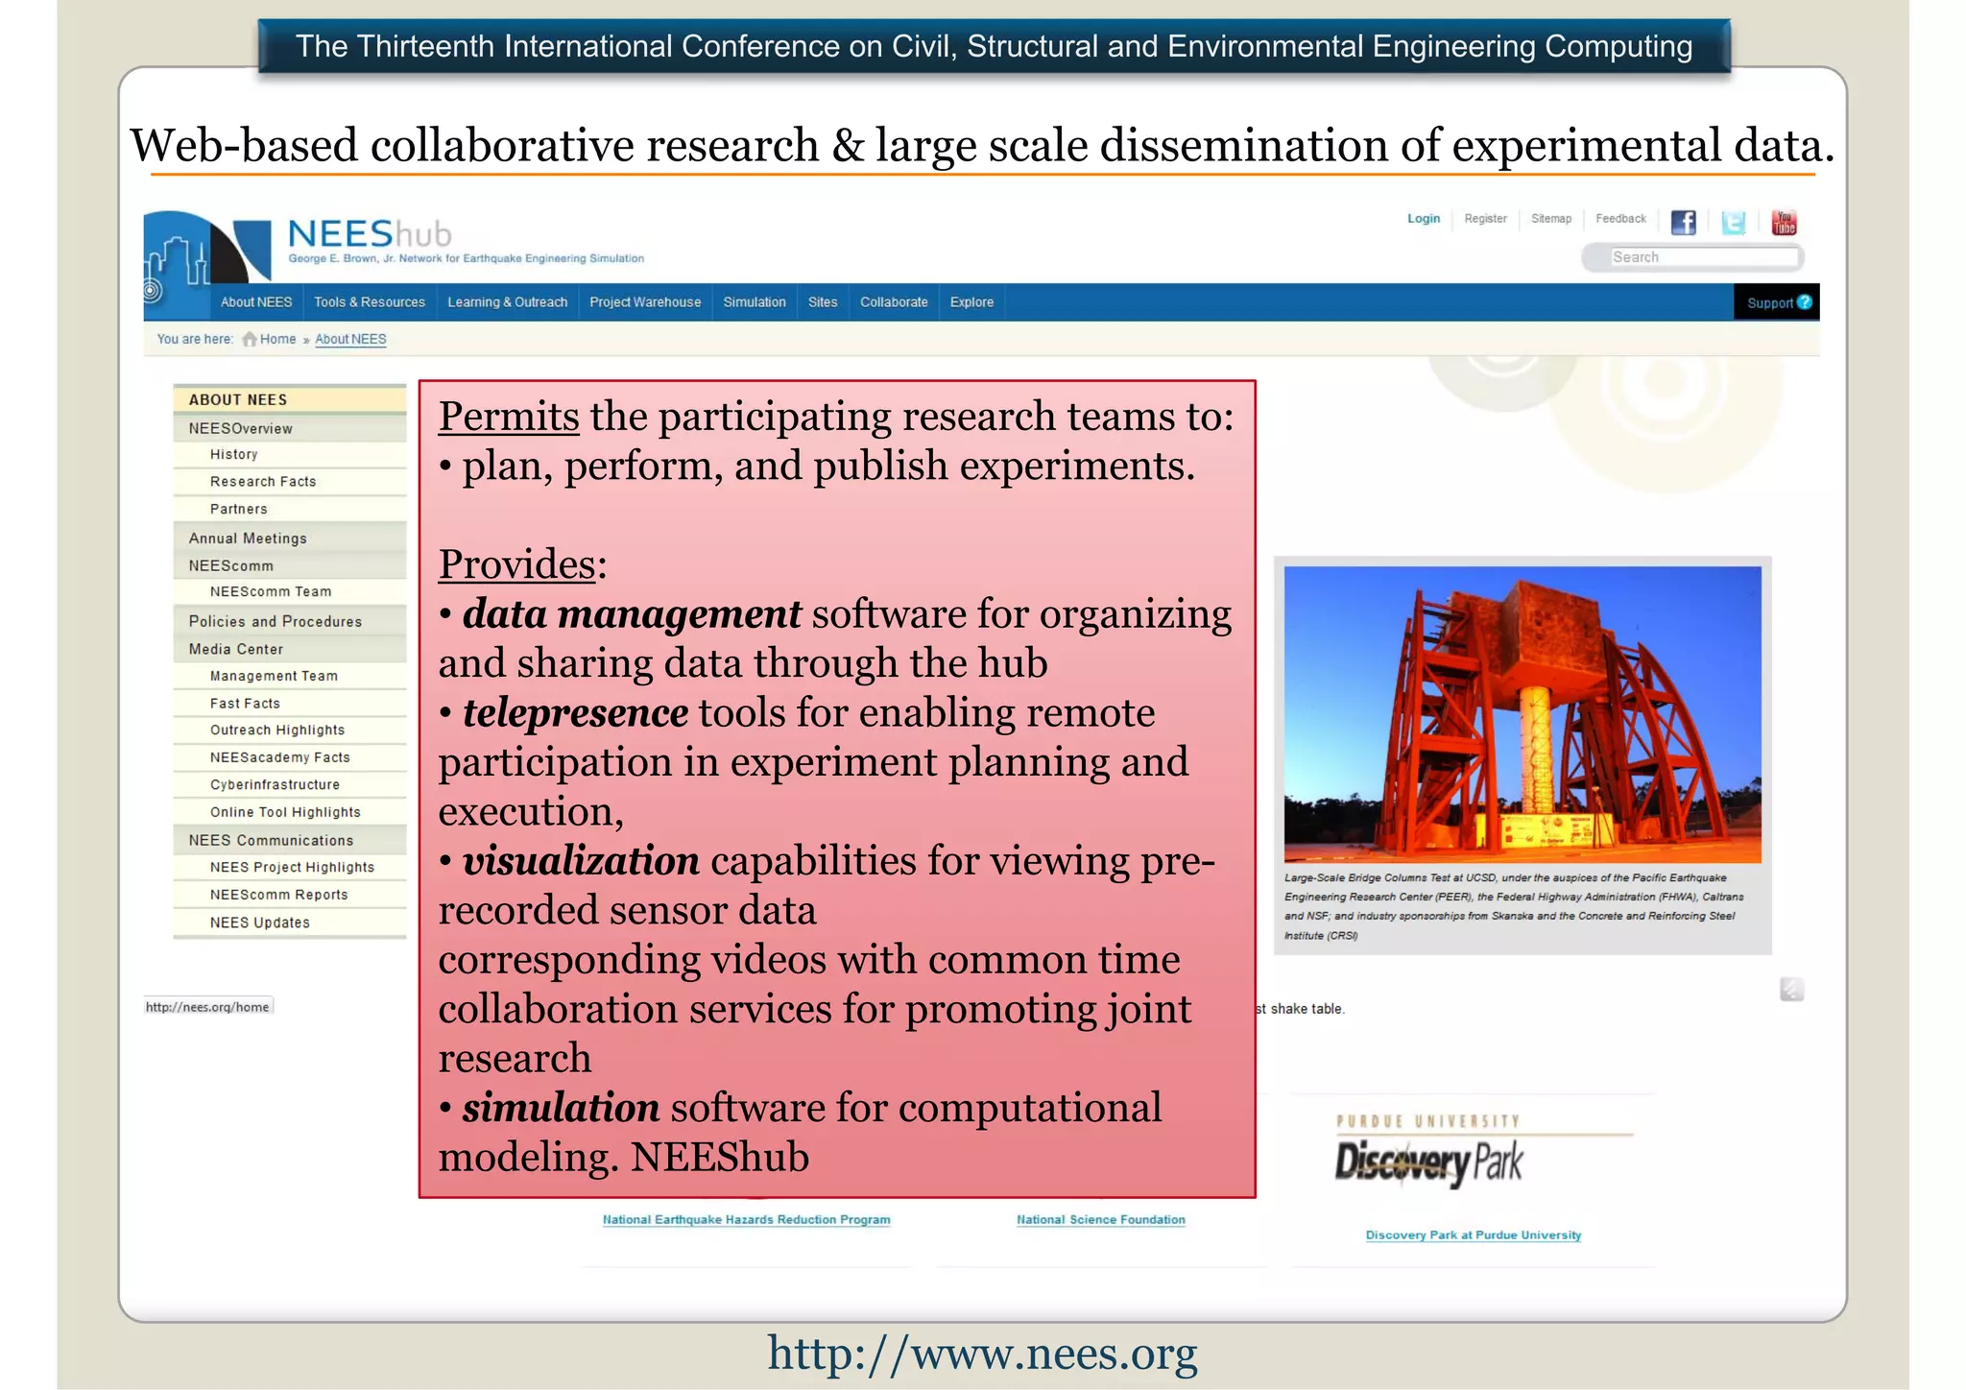Open the NEEShub Facebook icon
This screenshot has width=1966, height=1390.
click(x=1683, y=223)
